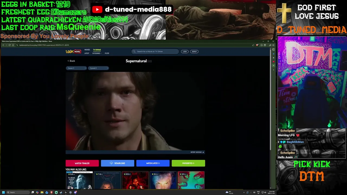Click the browser forward arrow
Screen dimensions: 347x195
point(6,45)
